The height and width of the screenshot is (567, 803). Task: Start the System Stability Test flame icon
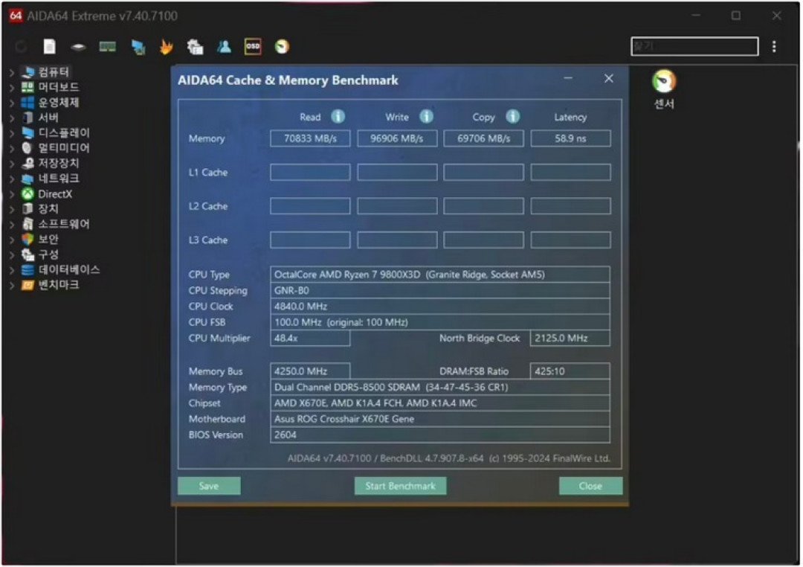(x=165, y=46)
